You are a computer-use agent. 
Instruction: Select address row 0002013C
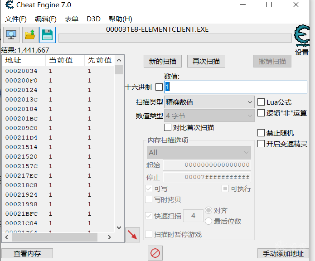58,99
